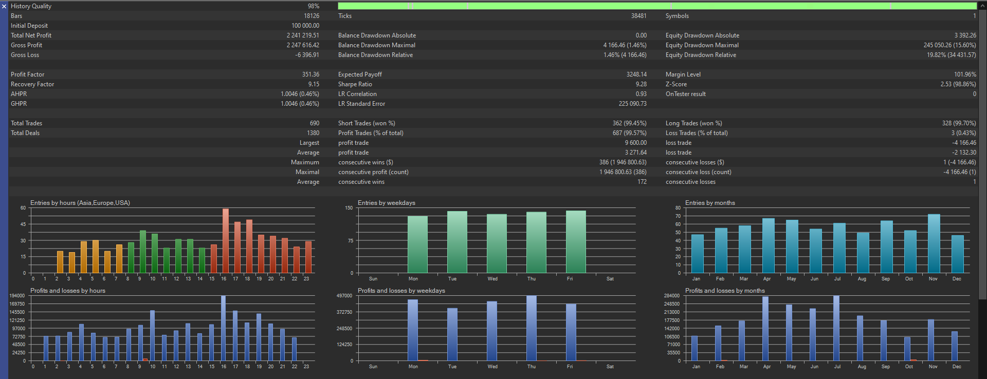Click the Total Deals value 1380

(x=313, y=133)
